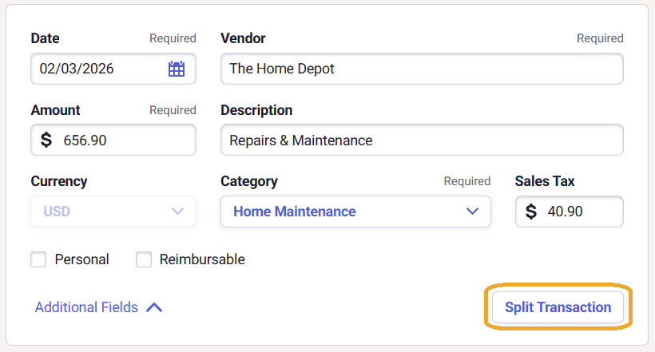
Task: Click the Category dropdown chevron arrow
Action: click(472, 212)
